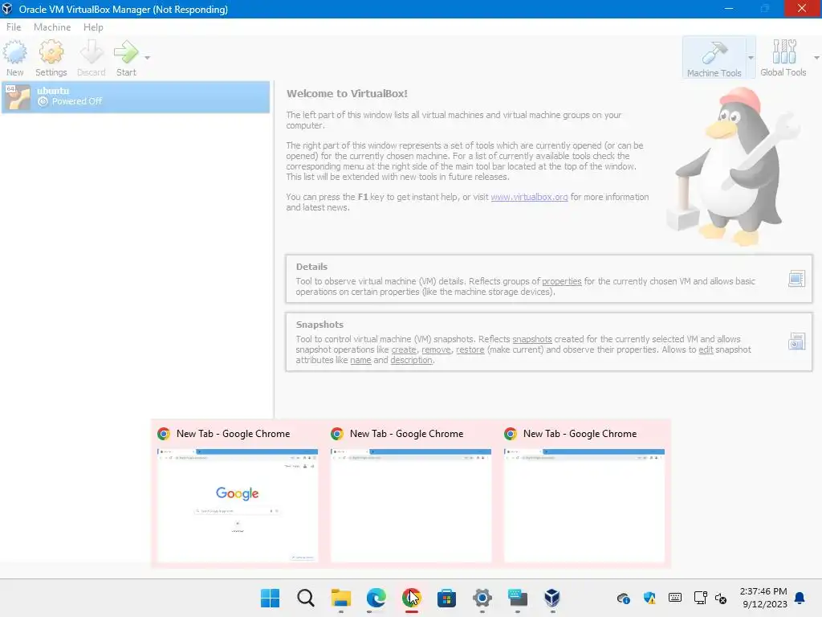
Task: Start the ubuntu virtual machine
Action: pos(126,58)
